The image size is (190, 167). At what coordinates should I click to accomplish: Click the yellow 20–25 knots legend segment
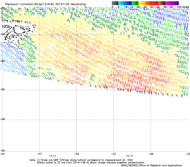(x=142, y=3)
